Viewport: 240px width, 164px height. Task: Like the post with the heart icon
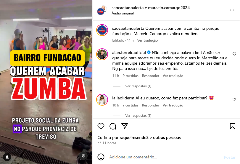point(101,126)
